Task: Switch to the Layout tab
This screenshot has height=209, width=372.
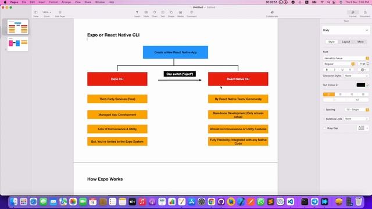Action: pyautogui.click(x=346, y=42)
